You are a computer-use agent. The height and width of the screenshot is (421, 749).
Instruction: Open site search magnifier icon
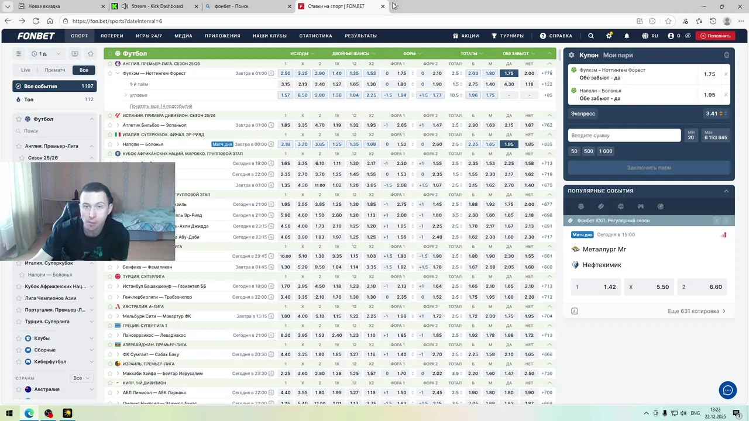591,36
